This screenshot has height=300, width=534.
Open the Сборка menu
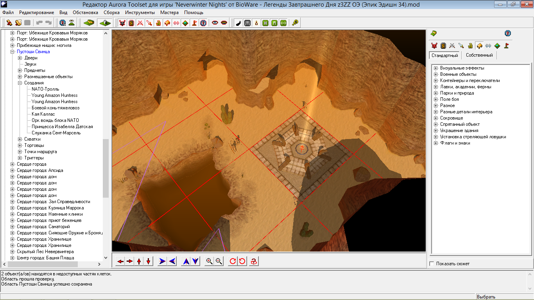pyautogui.click(x=111, y=12)
